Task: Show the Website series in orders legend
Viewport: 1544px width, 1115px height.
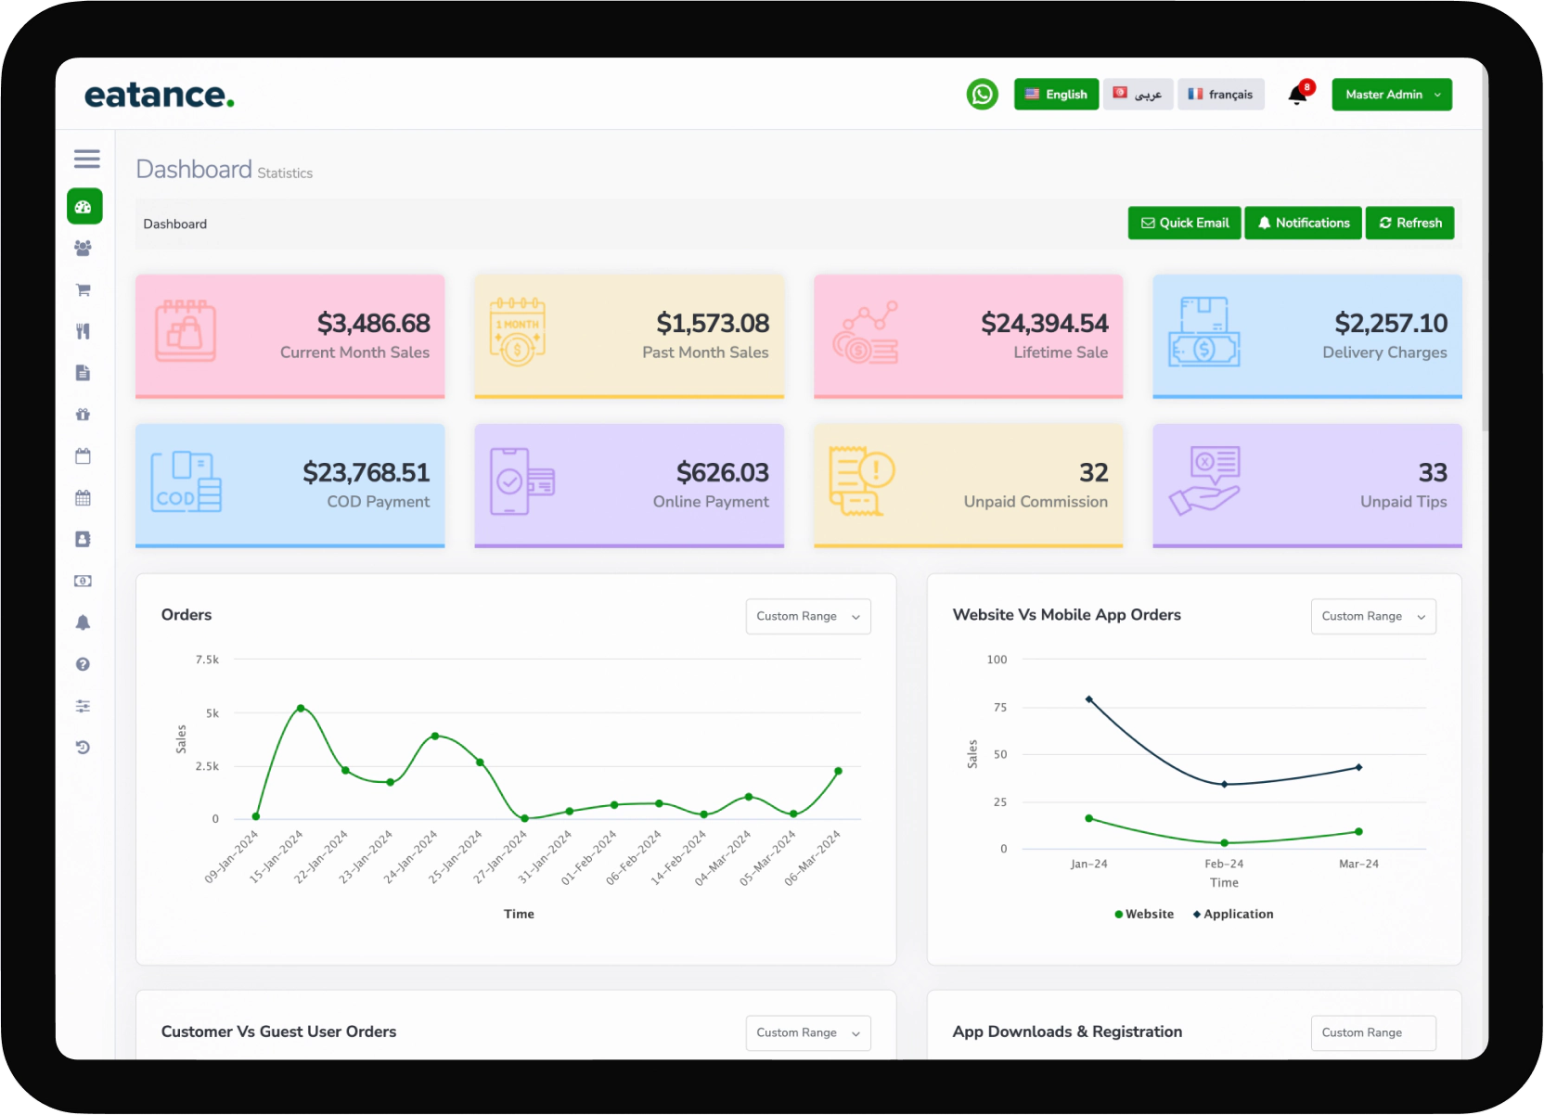Action: 1144,914
